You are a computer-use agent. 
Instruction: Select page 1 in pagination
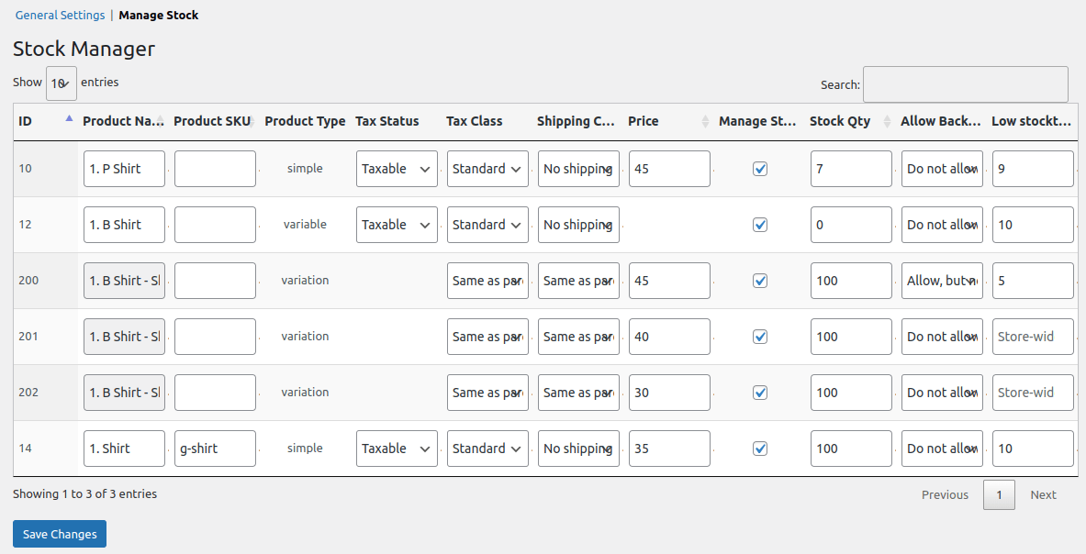pyautogui.click(x=999, y=494)
